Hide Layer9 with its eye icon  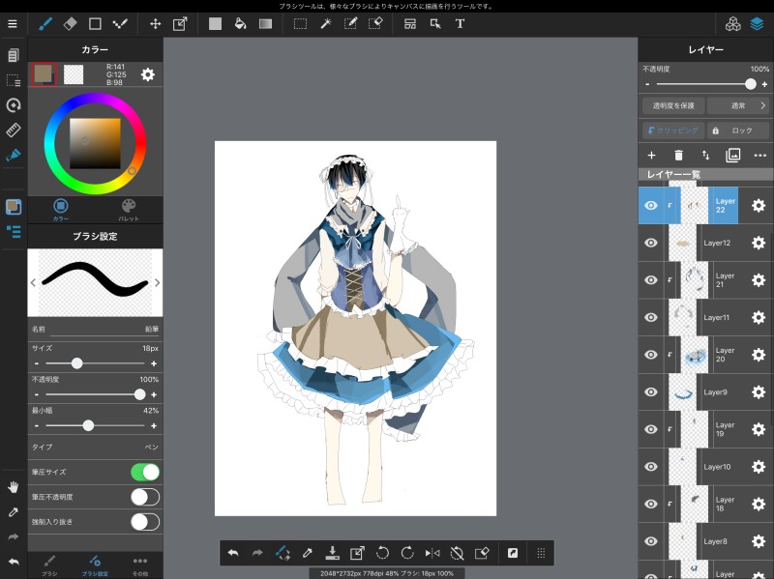click(x=651, y=391)
